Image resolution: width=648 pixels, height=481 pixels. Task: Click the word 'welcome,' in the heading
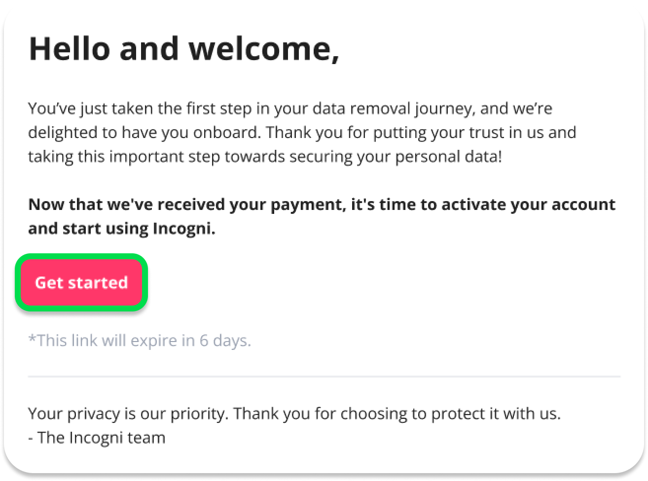(x=264, y=49)
